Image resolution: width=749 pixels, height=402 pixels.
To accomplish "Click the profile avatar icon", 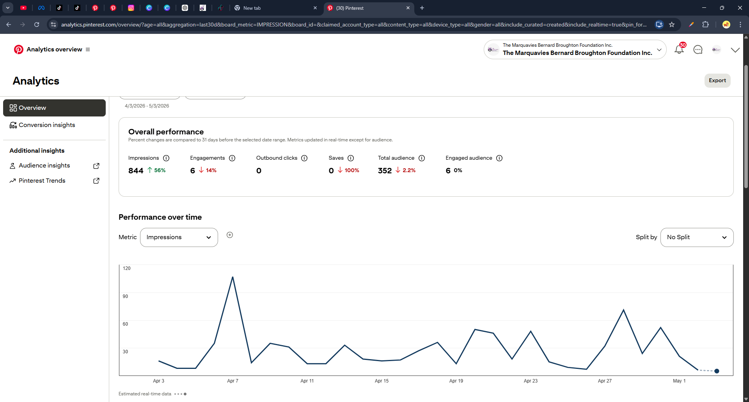I will [x=716, y=49].
